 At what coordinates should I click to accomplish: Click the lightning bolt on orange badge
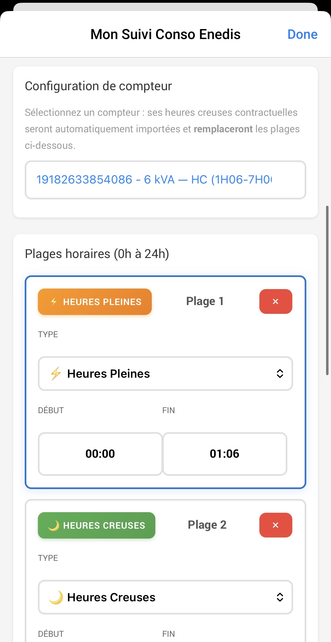54,302
